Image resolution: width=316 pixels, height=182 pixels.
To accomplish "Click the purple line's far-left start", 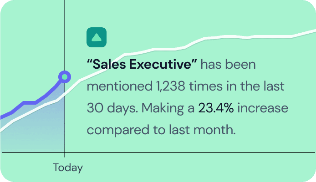I will (2, 117).
